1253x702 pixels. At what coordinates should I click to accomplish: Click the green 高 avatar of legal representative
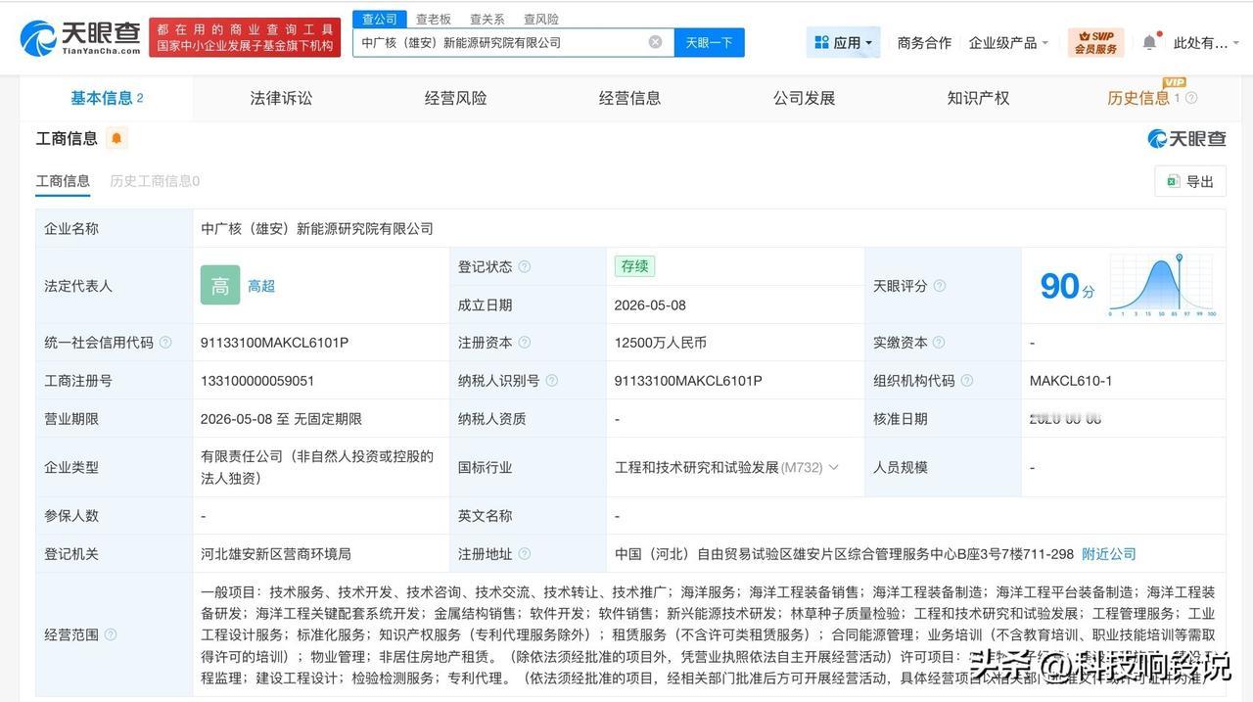point(220,286)
